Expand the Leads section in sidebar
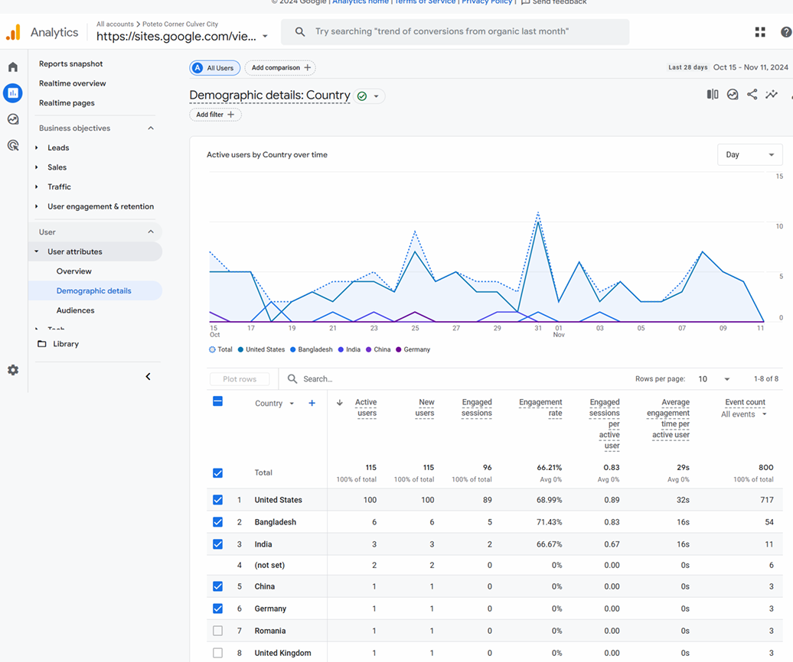793x662 pixels. click(x=58, y=148)
